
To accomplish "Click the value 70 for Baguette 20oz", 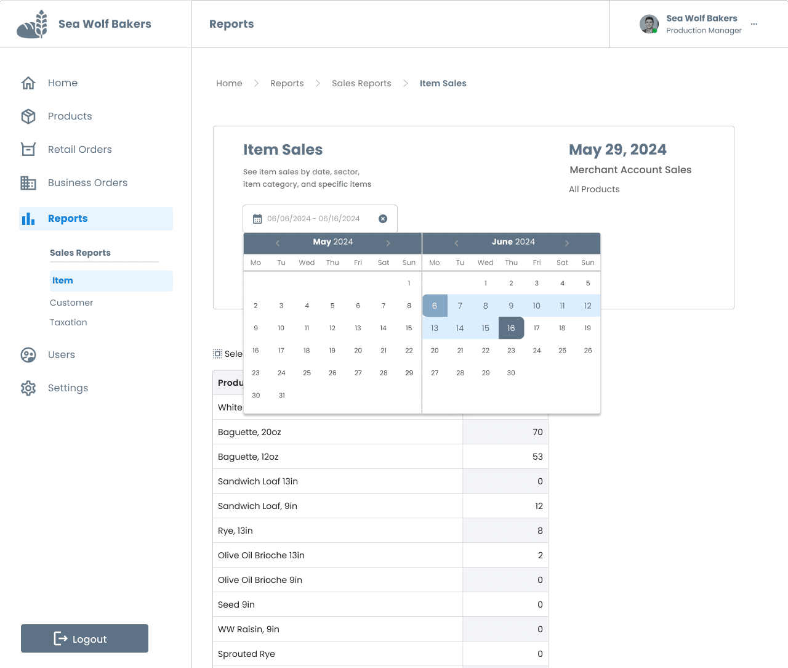I will coord(537,432).
